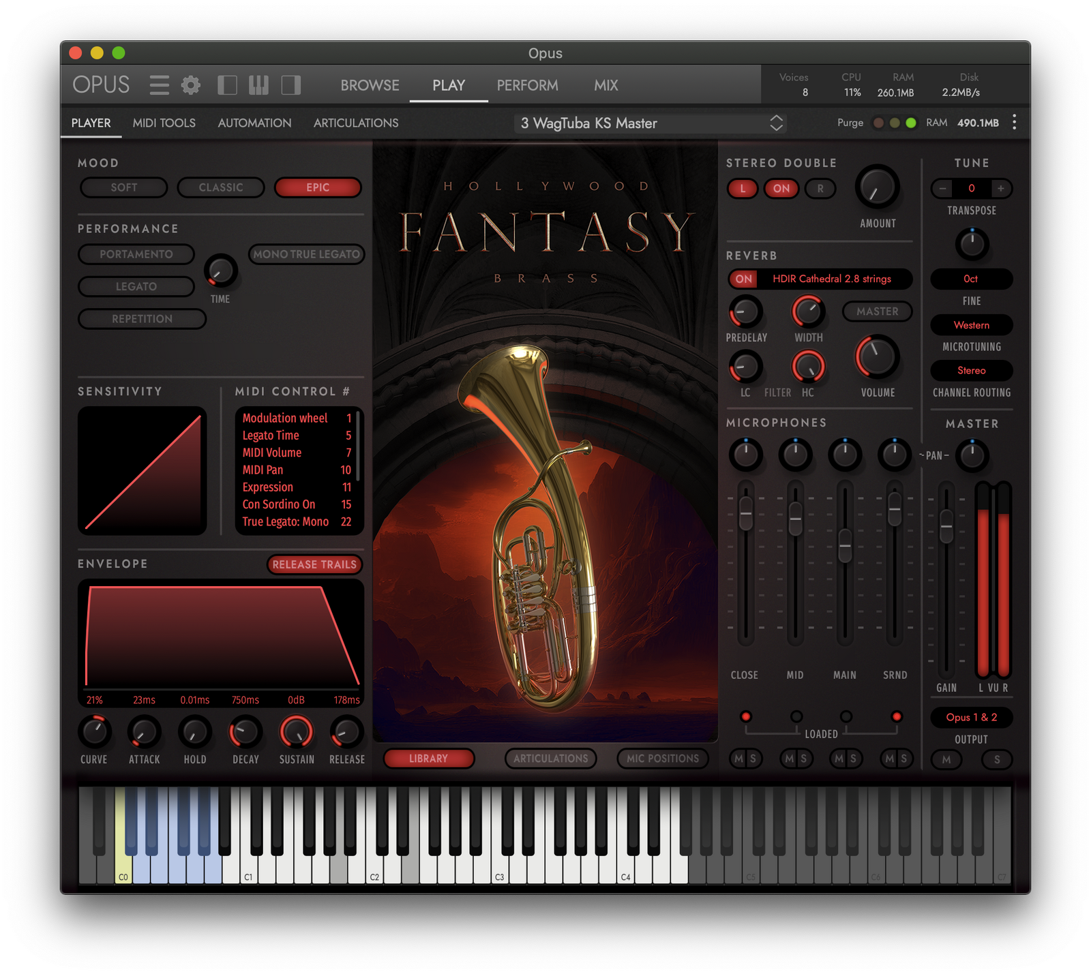Open the Western microtuning dropdown
1091x974 pixels.
click(x=971, y=325)
